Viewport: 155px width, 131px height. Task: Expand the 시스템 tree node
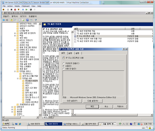coord(12,109)
